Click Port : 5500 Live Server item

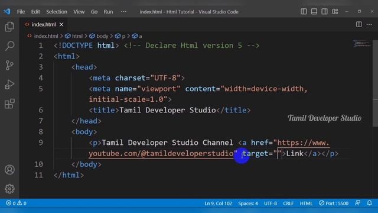(334, 204)
